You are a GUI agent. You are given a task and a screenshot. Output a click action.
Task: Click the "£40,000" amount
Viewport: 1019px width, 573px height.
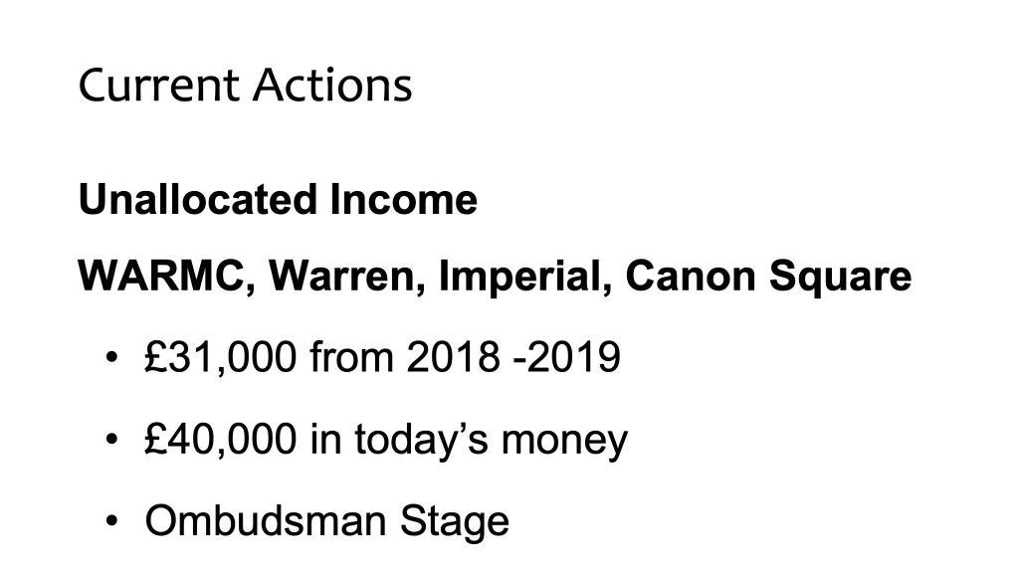point(220,440)
